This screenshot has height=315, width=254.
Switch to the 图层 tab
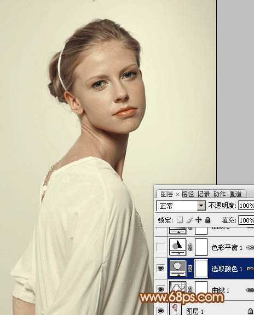pos(166,194)
